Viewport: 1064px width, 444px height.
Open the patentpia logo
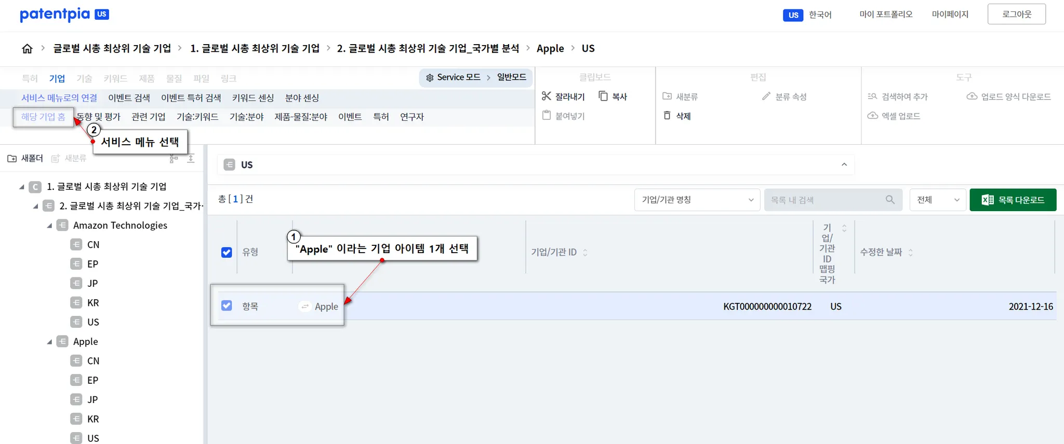tap(64, 15)
